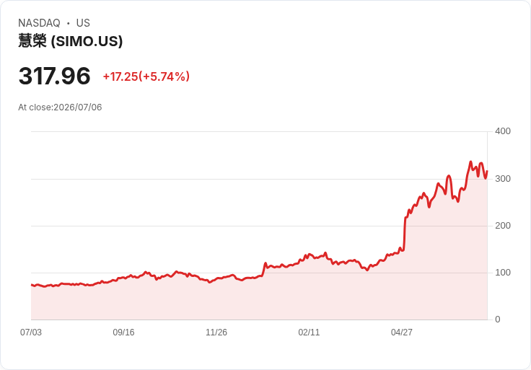This screenshot has width=531, height=370.
Task: Click the 07/03 date axis label
Action: [31, 332]
